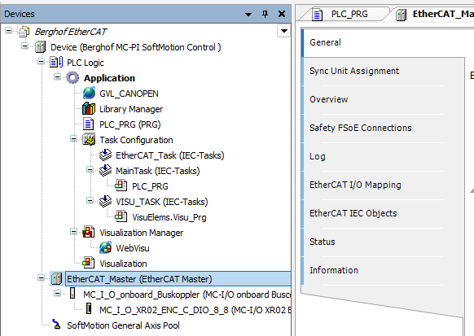Open the Sync Unit Assignment tab
Image resolution: width=474 pixels, height=336 pixels.
(x=384, y=71)
